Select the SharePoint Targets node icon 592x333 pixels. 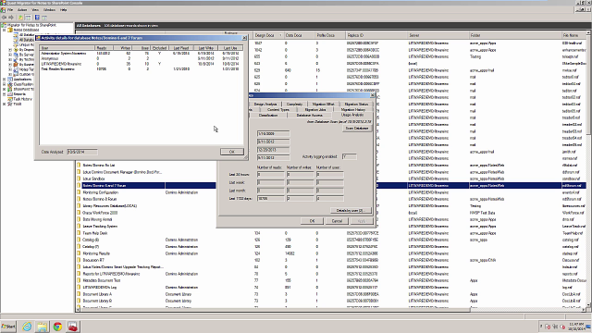[x=10, y=89]
